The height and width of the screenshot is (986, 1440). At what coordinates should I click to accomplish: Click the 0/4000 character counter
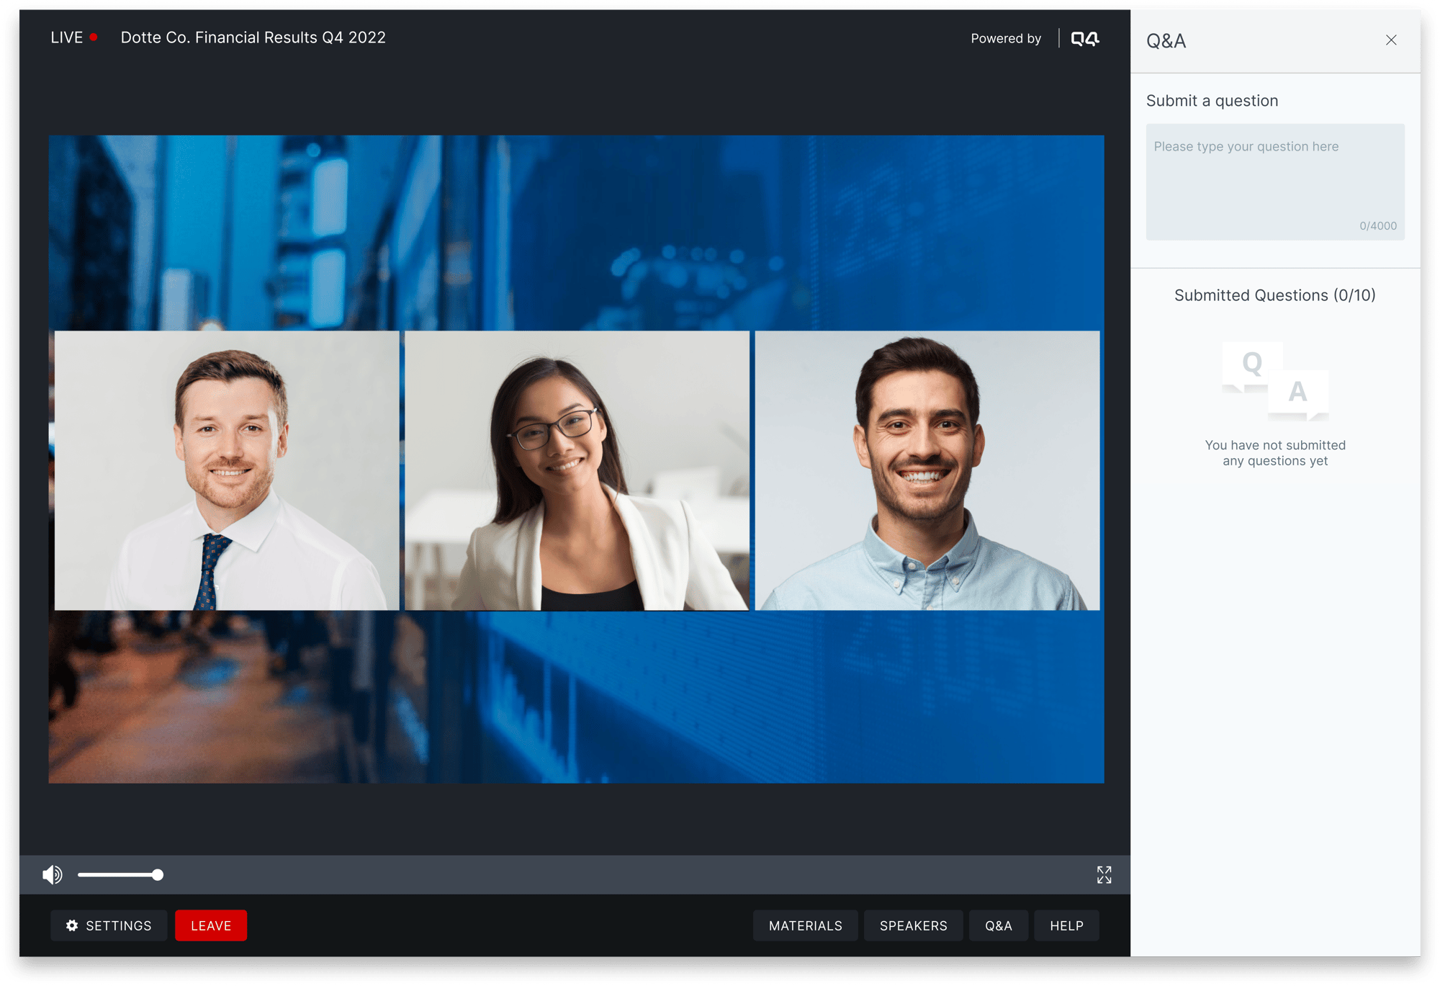1379,225
